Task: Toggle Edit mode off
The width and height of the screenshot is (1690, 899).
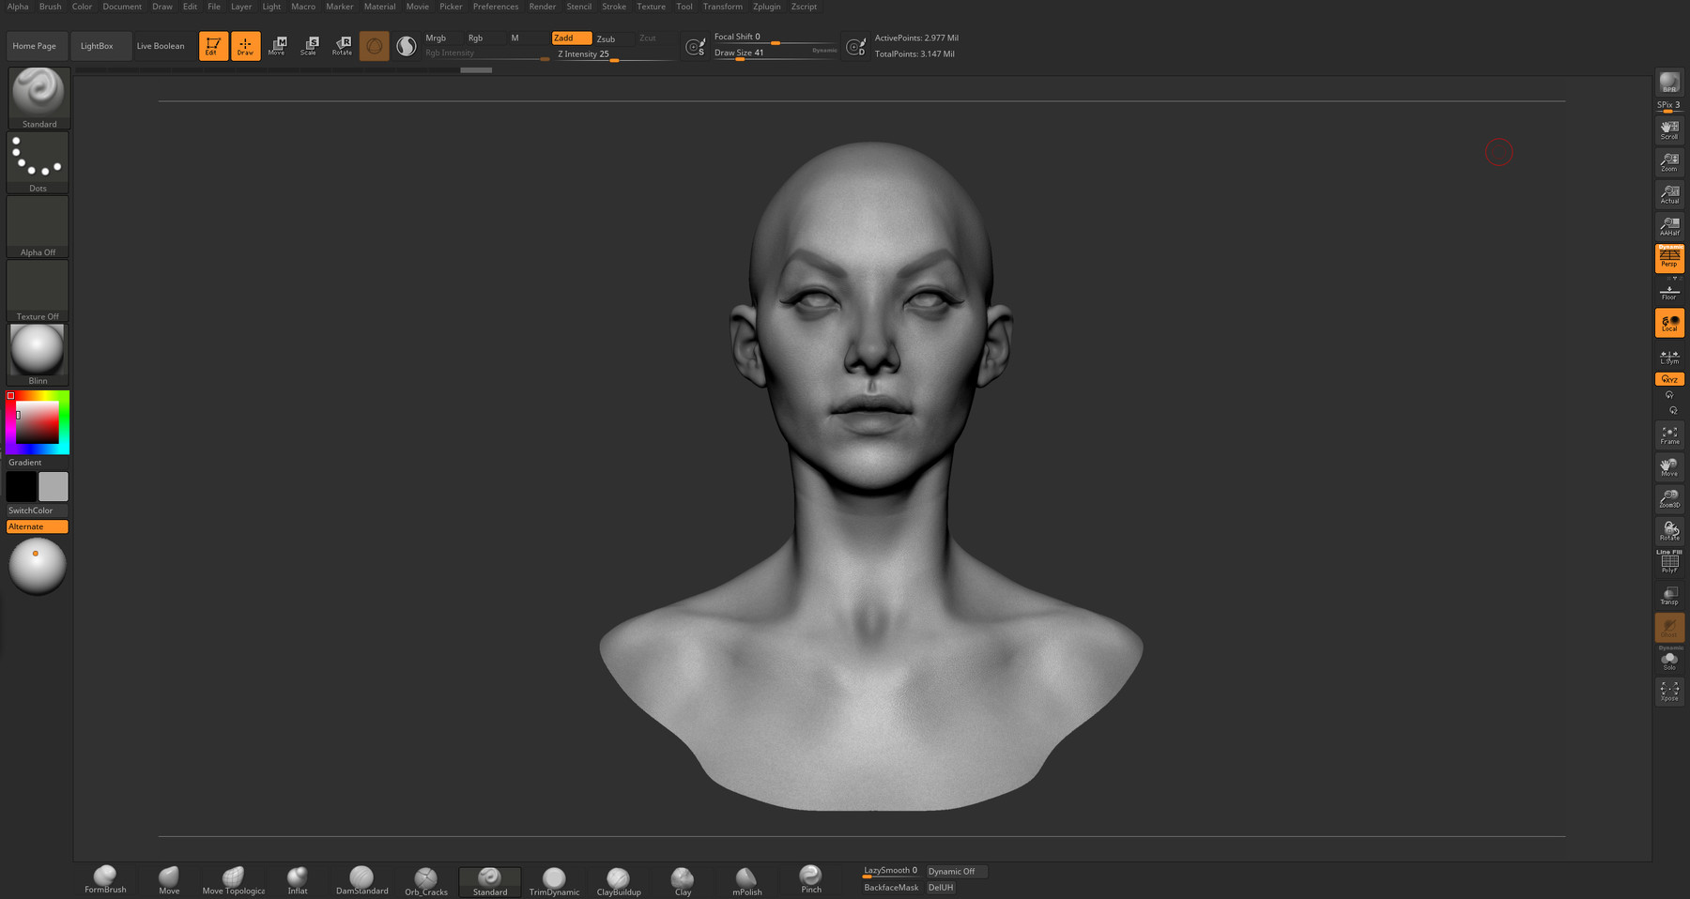Action: 213,45
